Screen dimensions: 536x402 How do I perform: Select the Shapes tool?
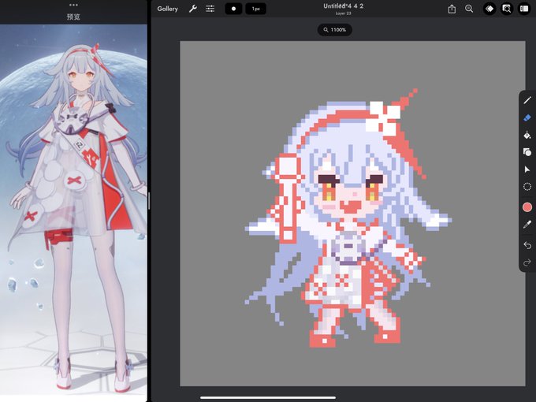coord(527,152)
